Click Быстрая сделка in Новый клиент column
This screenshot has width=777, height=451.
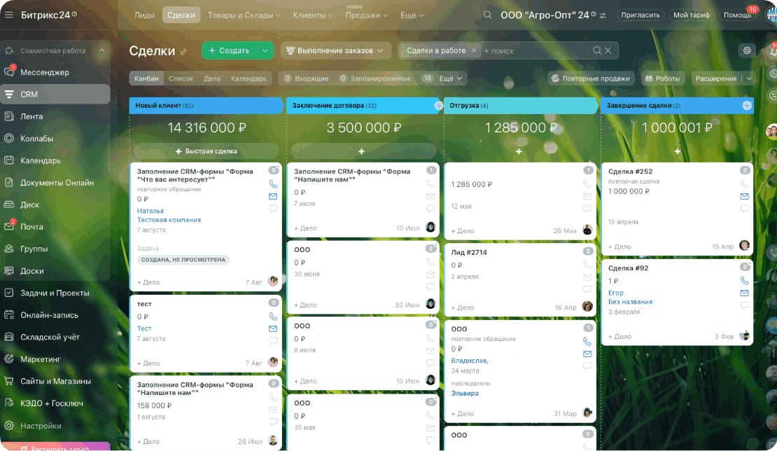click(x=206, y=151)
